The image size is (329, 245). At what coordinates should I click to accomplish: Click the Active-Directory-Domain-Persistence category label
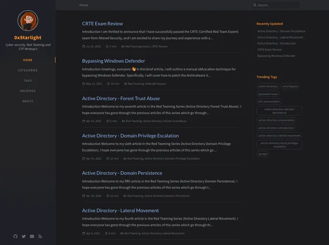point(167,196)
